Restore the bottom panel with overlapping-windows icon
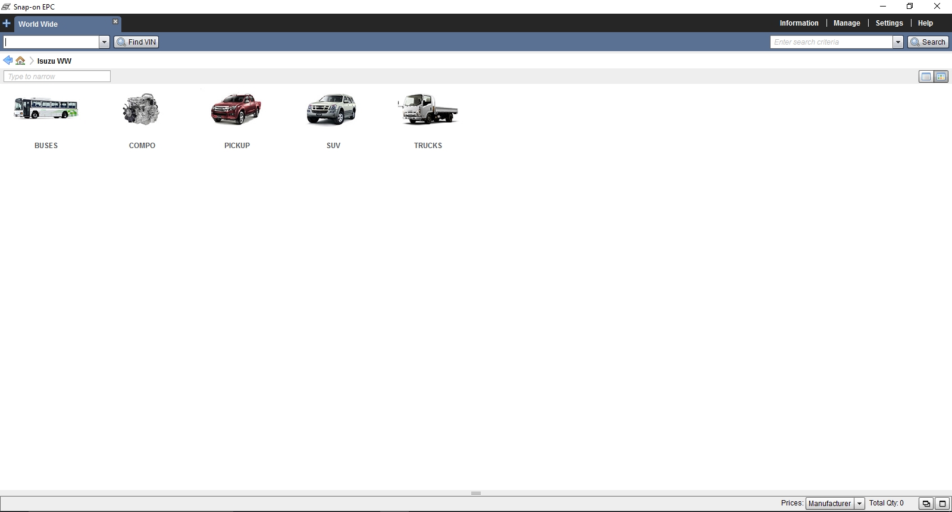 point(926,504)
